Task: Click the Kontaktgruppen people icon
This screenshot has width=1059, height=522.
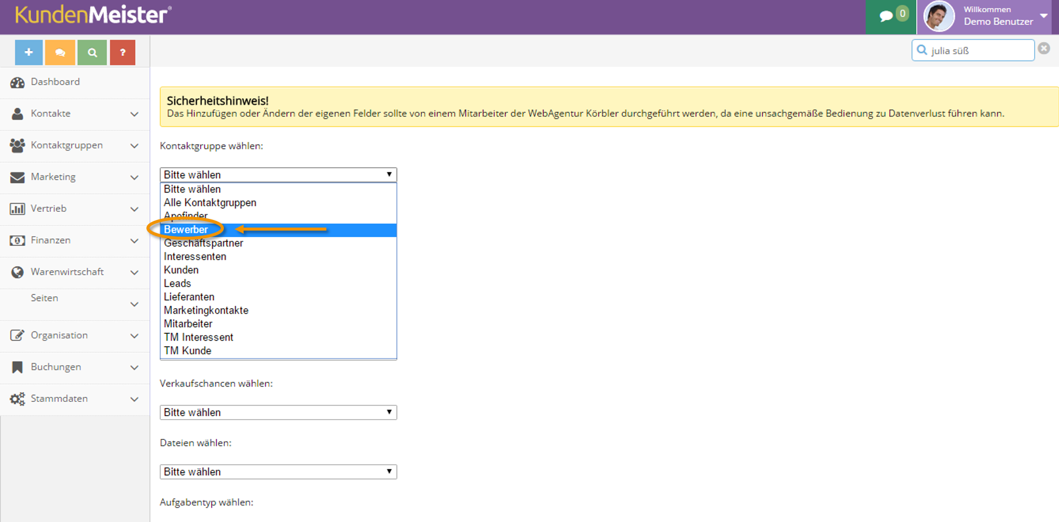Action: pyautogui.click(x=17, y=145)
